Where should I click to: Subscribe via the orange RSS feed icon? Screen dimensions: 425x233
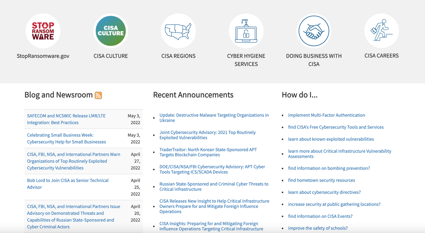(x=98, y=95)
